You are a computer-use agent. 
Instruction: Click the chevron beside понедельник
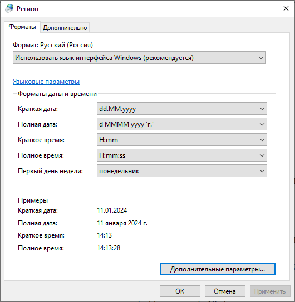[x=262, y=171]
